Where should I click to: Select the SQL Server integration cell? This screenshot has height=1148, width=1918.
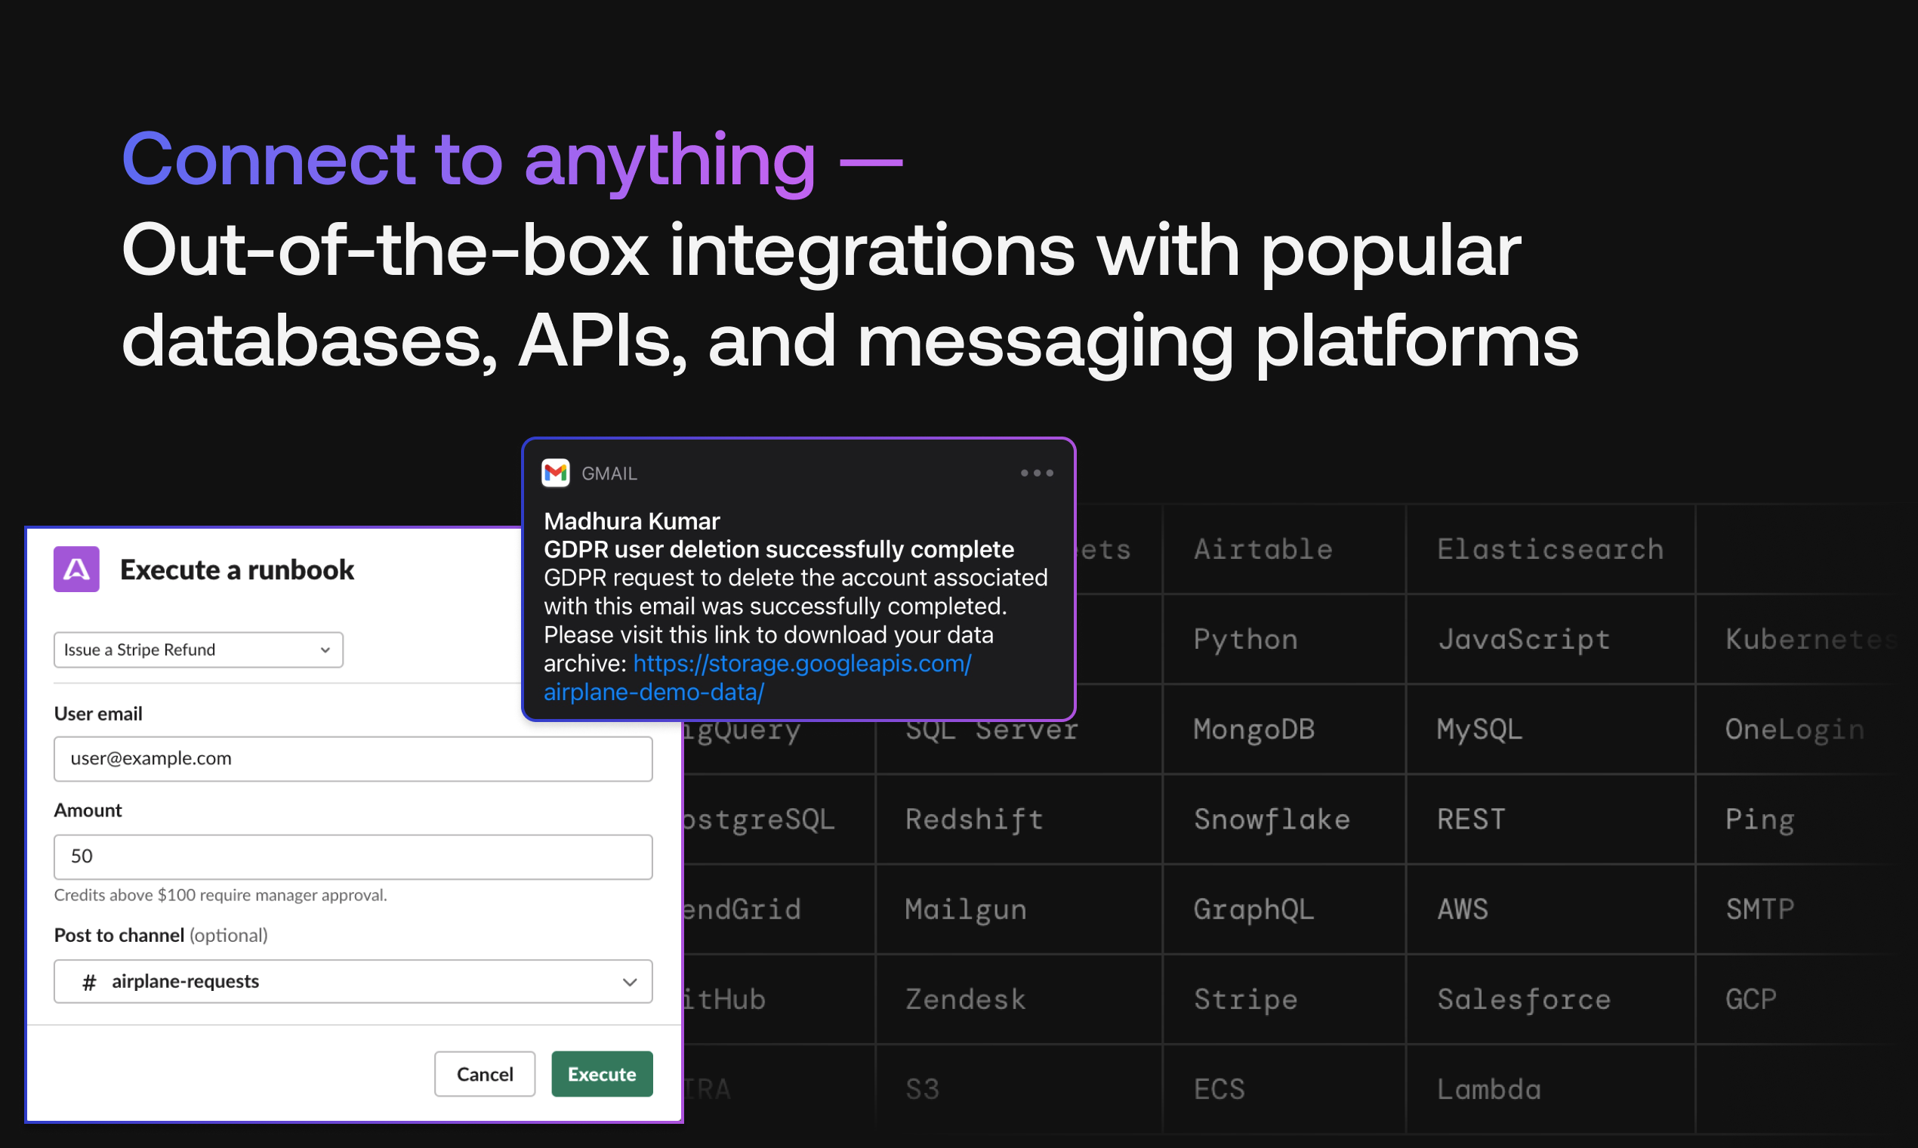click(1019, 745)
